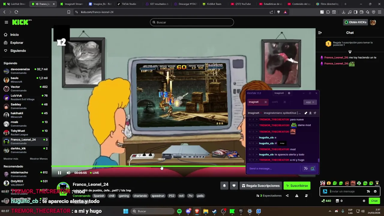Open Kick chat settings gear
This screenshot has height=216, width=384.
(x=364, y=201)
